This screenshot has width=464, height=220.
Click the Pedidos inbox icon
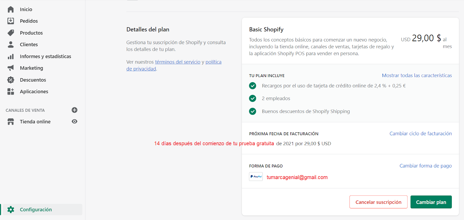11,21
